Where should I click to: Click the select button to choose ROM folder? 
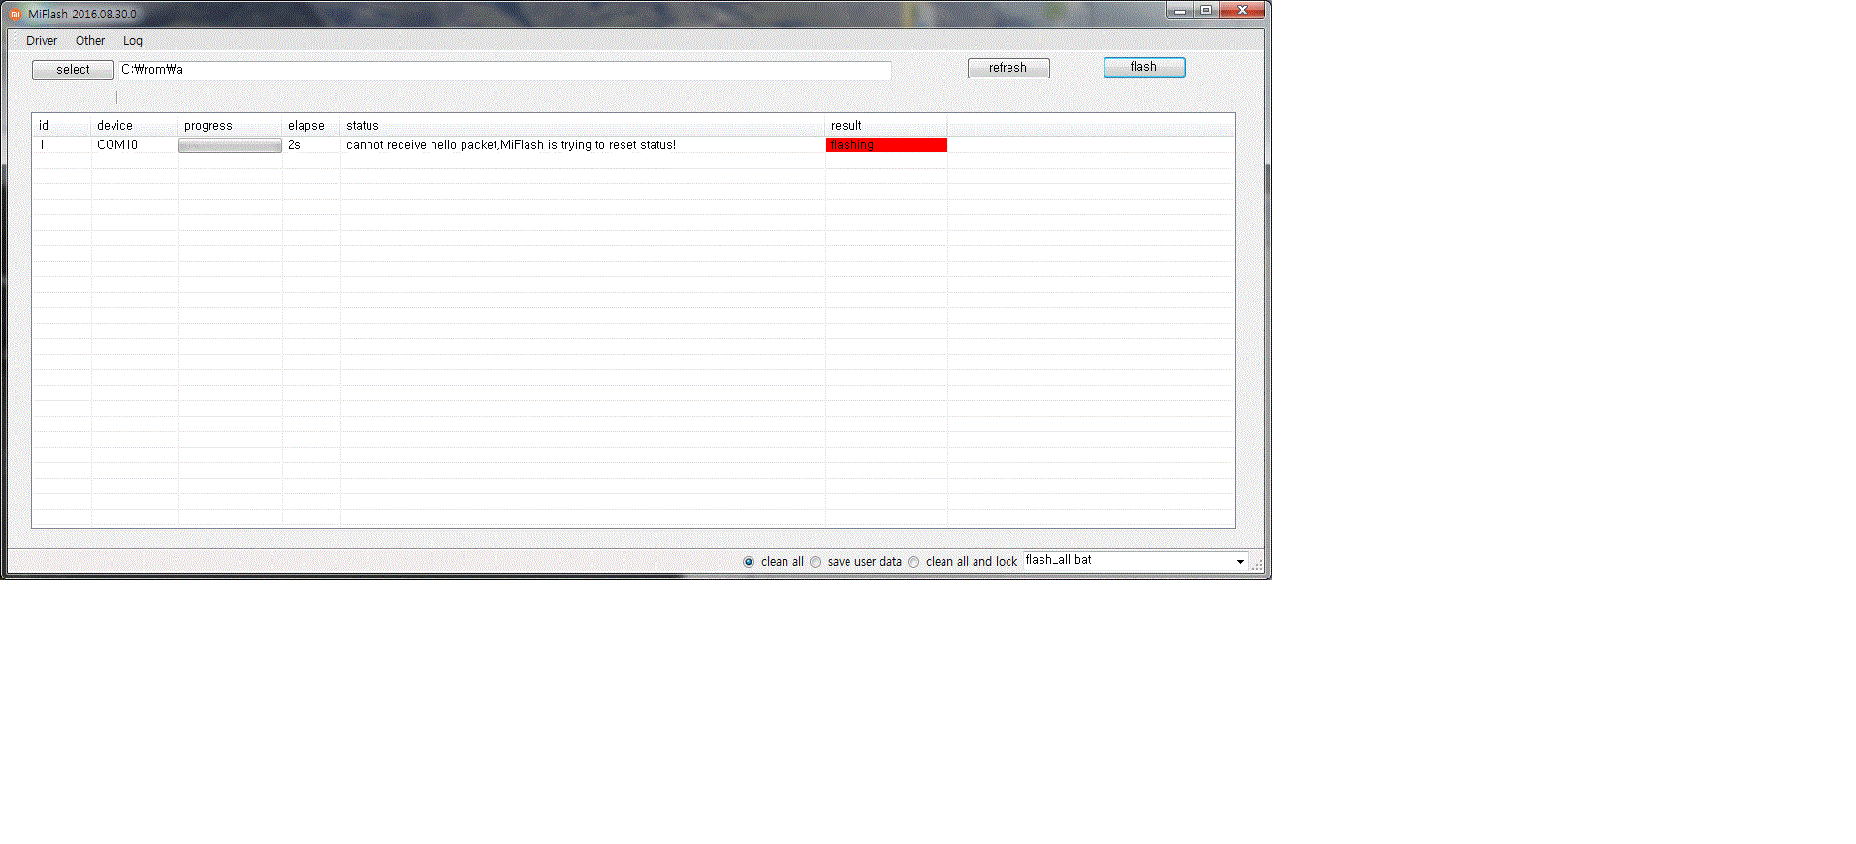click(x=73, y=70)
